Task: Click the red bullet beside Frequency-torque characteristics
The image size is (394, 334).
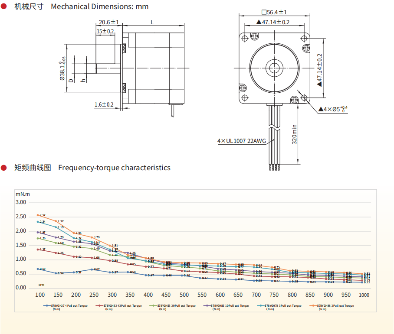Action: click(3, 168)
